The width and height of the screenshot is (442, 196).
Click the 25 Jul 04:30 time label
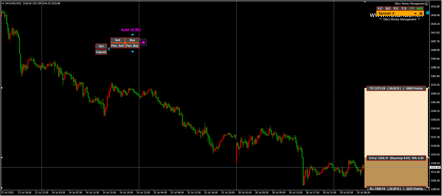(x=160, y=193)
